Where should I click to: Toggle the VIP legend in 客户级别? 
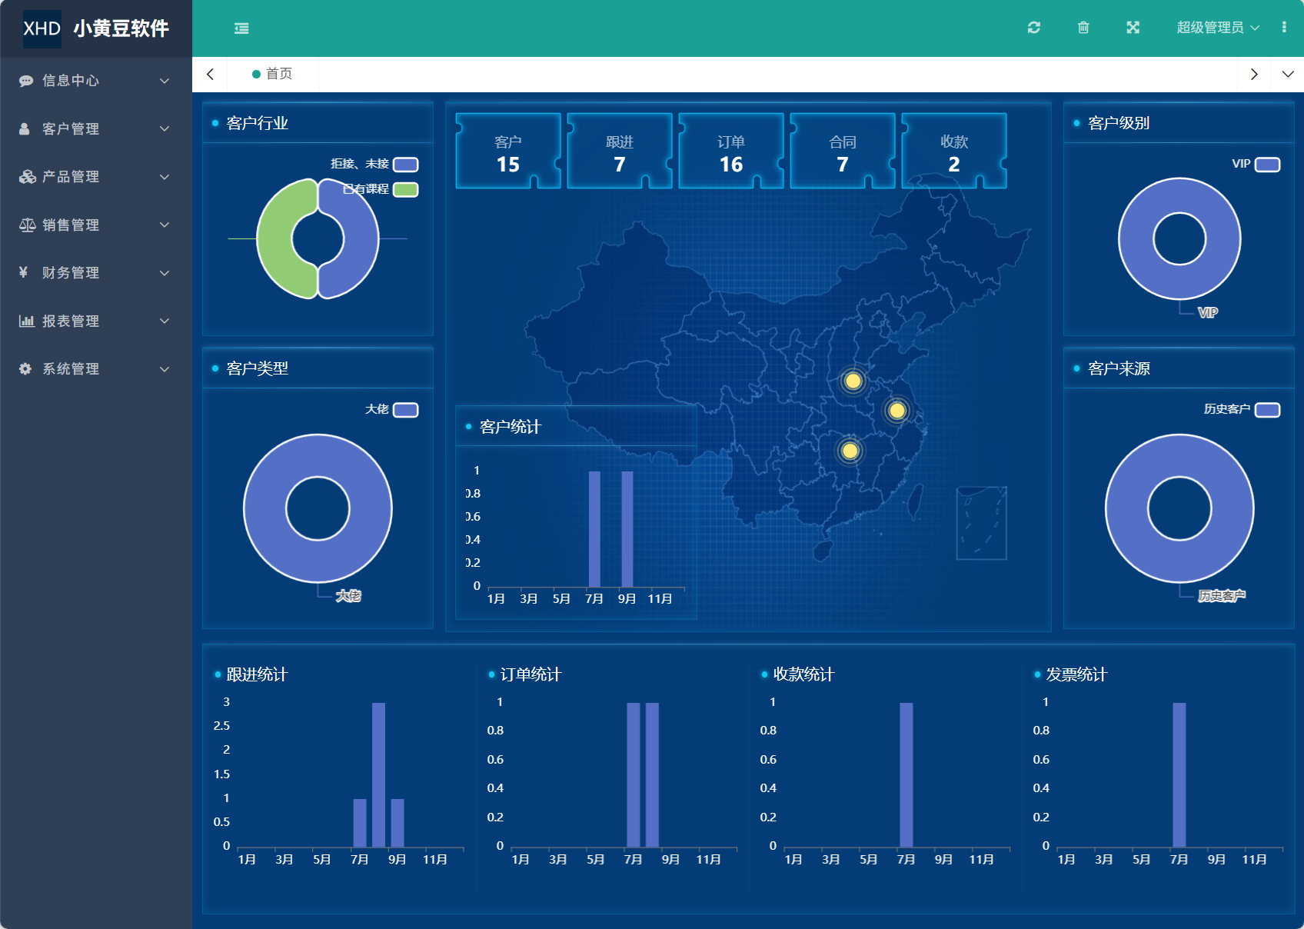1266,165
